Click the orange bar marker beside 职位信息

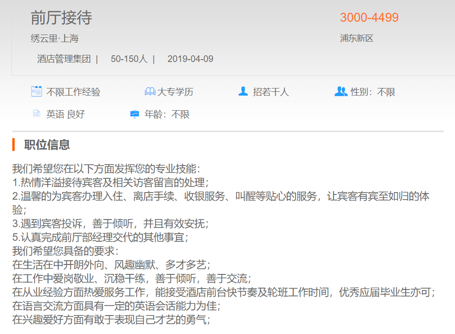click(x=14, y=145)
